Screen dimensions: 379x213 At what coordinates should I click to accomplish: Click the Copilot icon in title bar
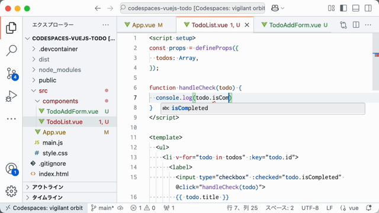click(275, 8)
